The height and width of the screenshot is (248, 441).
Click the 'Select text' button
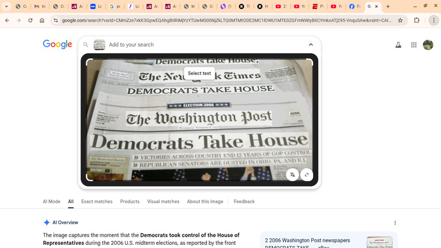pos(199,73)
